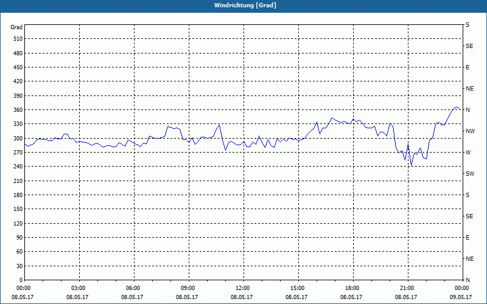This screenshot has width=487, height=304.
Task: Click the SW compass label
Action: coord(470,174)
